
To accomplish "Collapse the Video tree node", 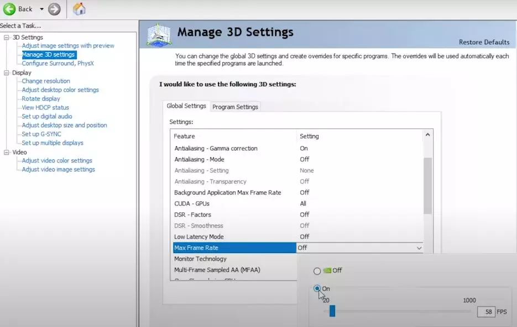I will tap(6, 152).
